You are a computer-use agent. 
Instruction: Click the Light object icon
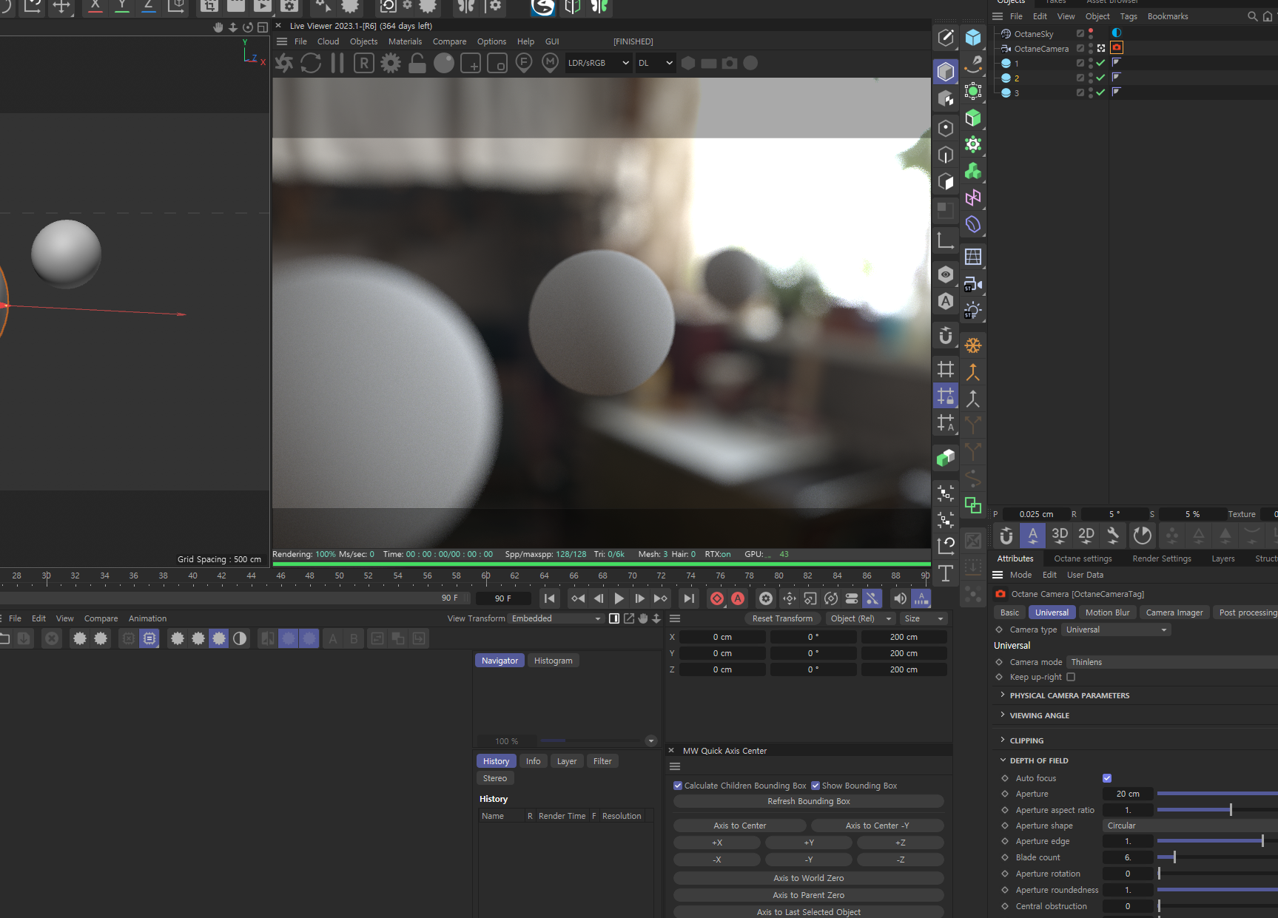(x=973, y=310)
